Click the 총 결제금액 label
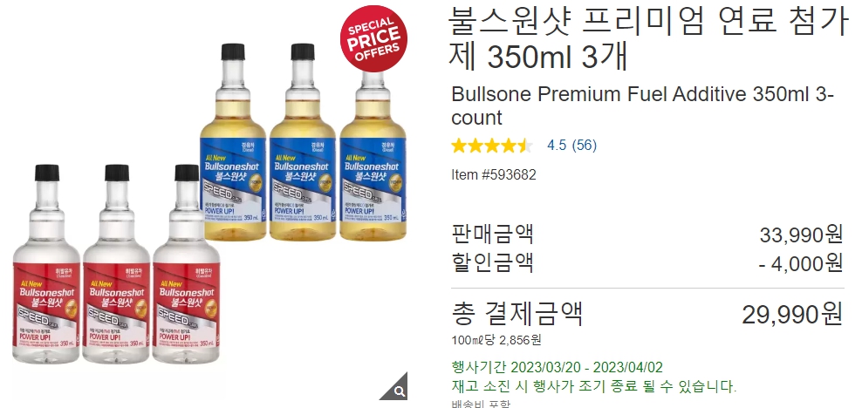 point(517,314)
